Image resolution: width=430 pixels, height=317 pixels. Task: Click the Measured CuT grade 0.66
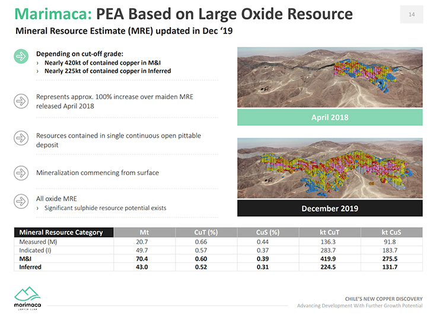201,242
